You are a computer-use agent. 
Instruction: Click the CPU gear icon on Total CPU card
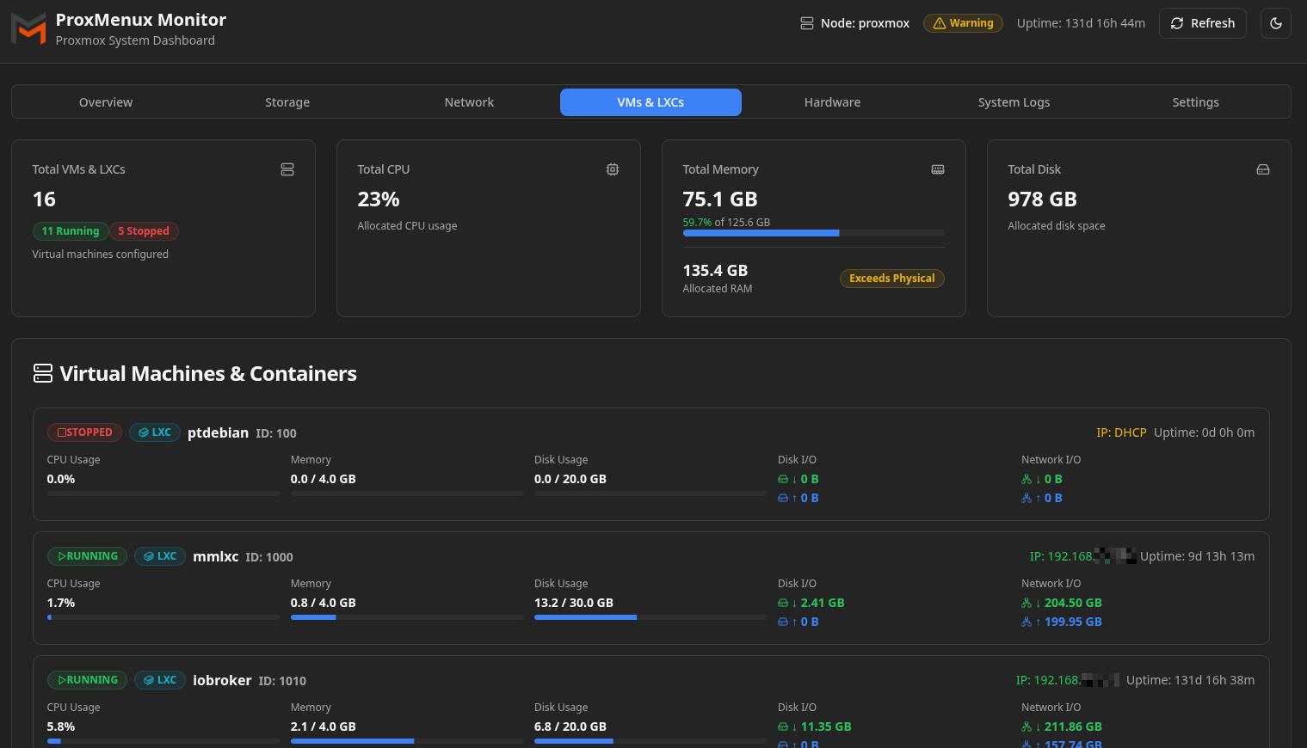[x=613, y=169]
